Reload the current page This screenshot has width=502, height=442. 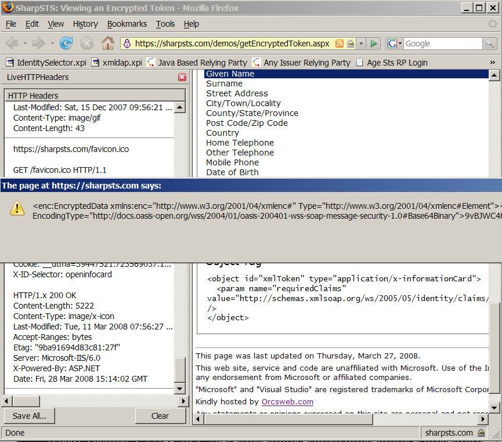66,43
